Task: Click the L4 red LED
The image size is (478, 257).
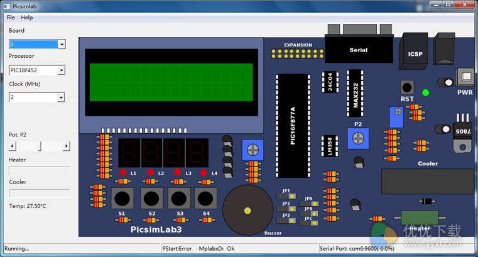Action: pos(204,173)
